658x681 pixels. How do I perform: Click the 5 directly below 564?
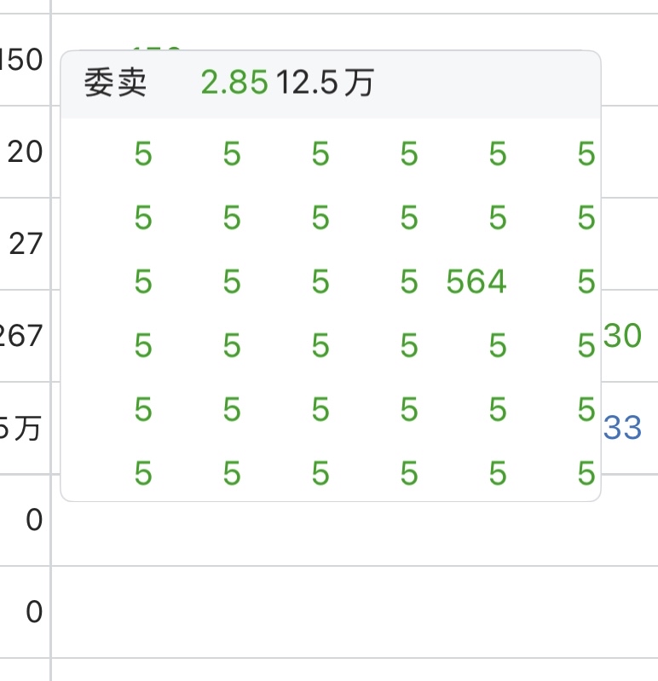[498, 345]
